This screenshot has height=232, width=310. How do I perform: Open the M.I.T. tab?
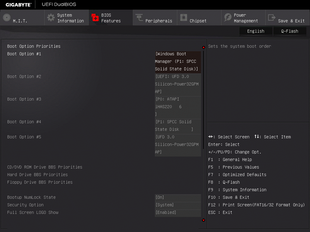(x=22, y=18)
